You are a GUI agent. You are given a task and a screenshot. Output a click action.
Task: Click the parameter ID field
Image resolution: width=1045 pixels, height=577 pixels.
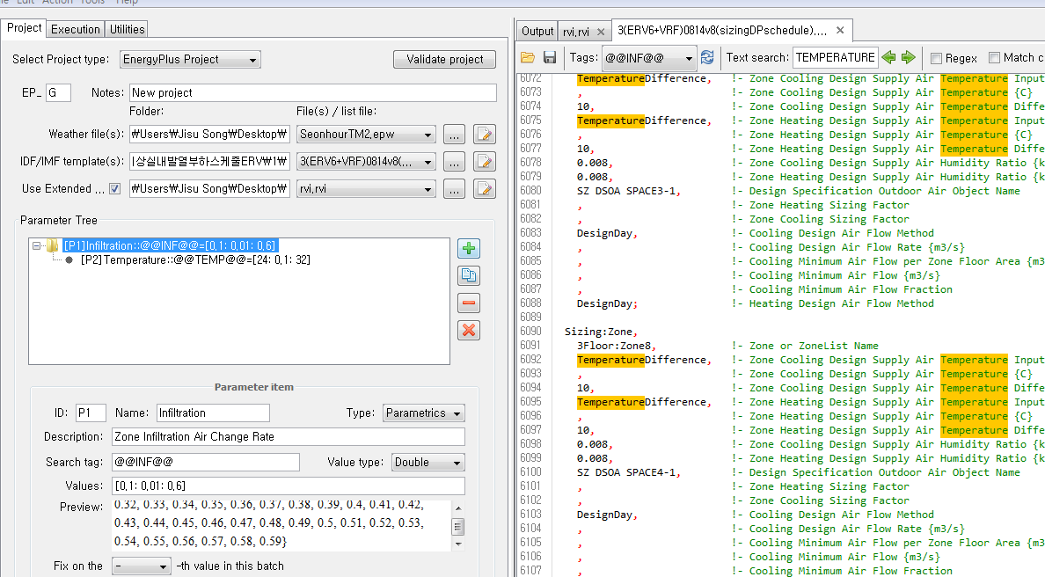[x=91, y=413]
